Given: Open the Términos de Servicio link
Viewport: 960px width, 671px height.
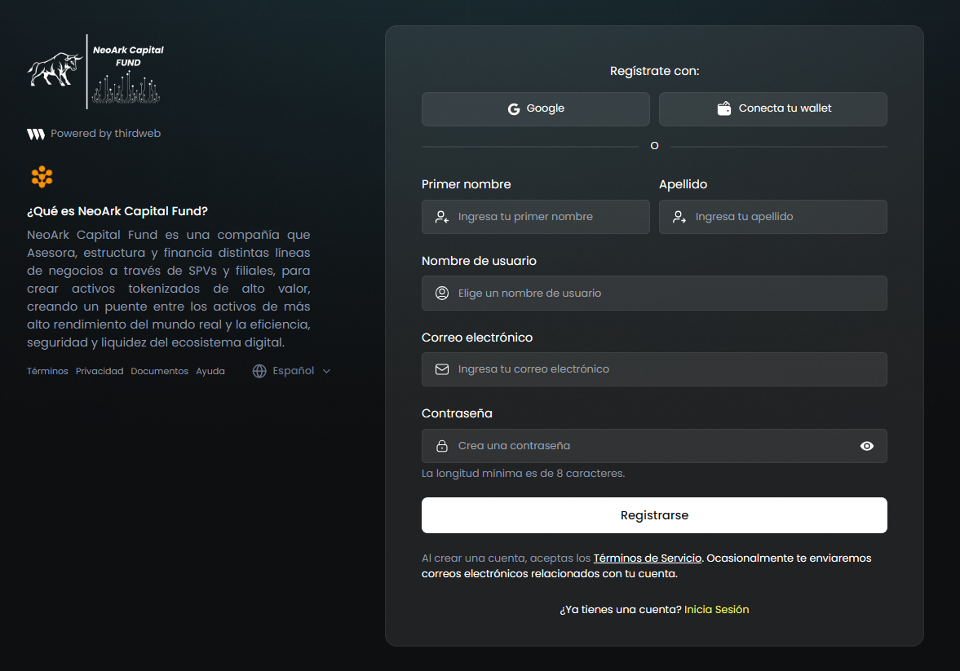Looking at the screenshot, I should pyautogui.click(x=647, y=558).
